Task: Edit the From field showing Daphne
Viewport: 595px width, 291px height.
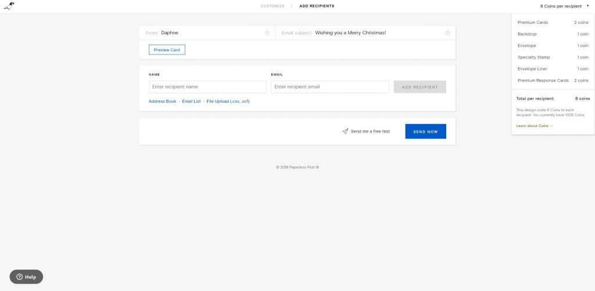Action: click(209, 33)
